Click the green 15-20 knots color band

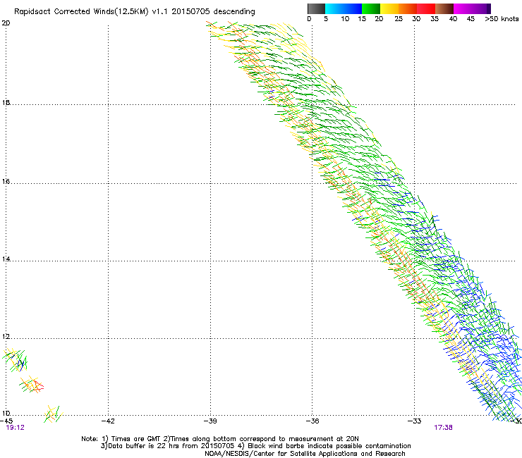(371, 8)
